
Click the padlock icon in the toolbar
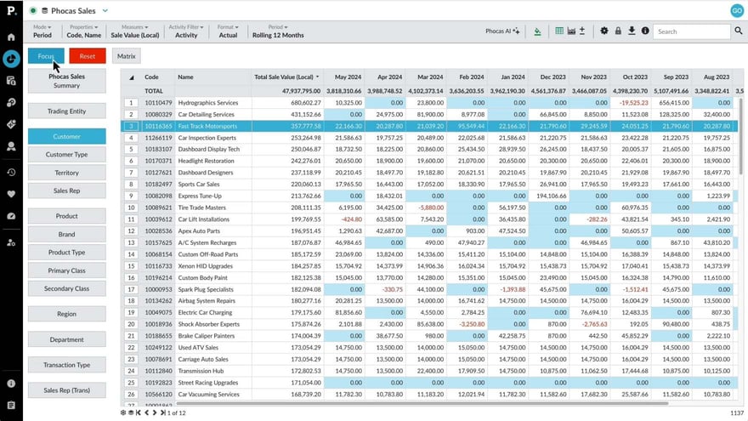click(x=618, y=31)
